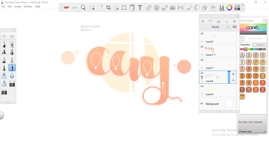The height and width of the screenshot is (143, 269).
Task: Enable the French Curve guide
Action: tap(164, 8)
